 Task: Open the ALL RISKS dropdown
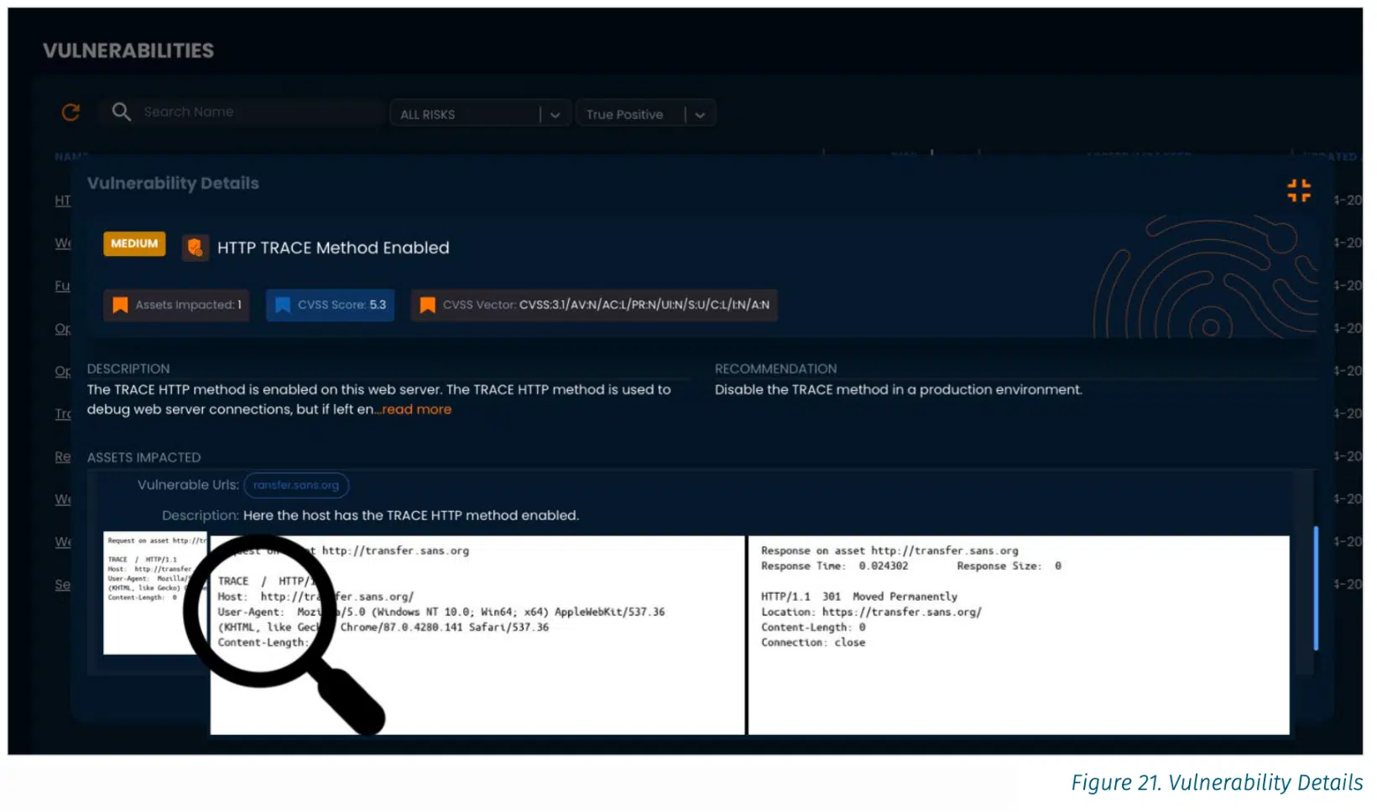point(480,114)
